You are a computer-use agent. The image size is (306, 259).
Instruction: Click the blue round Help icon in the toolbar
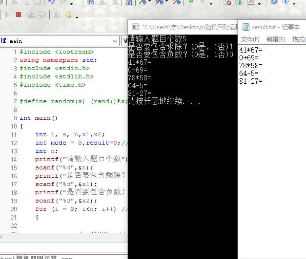(x=274, y=2)
